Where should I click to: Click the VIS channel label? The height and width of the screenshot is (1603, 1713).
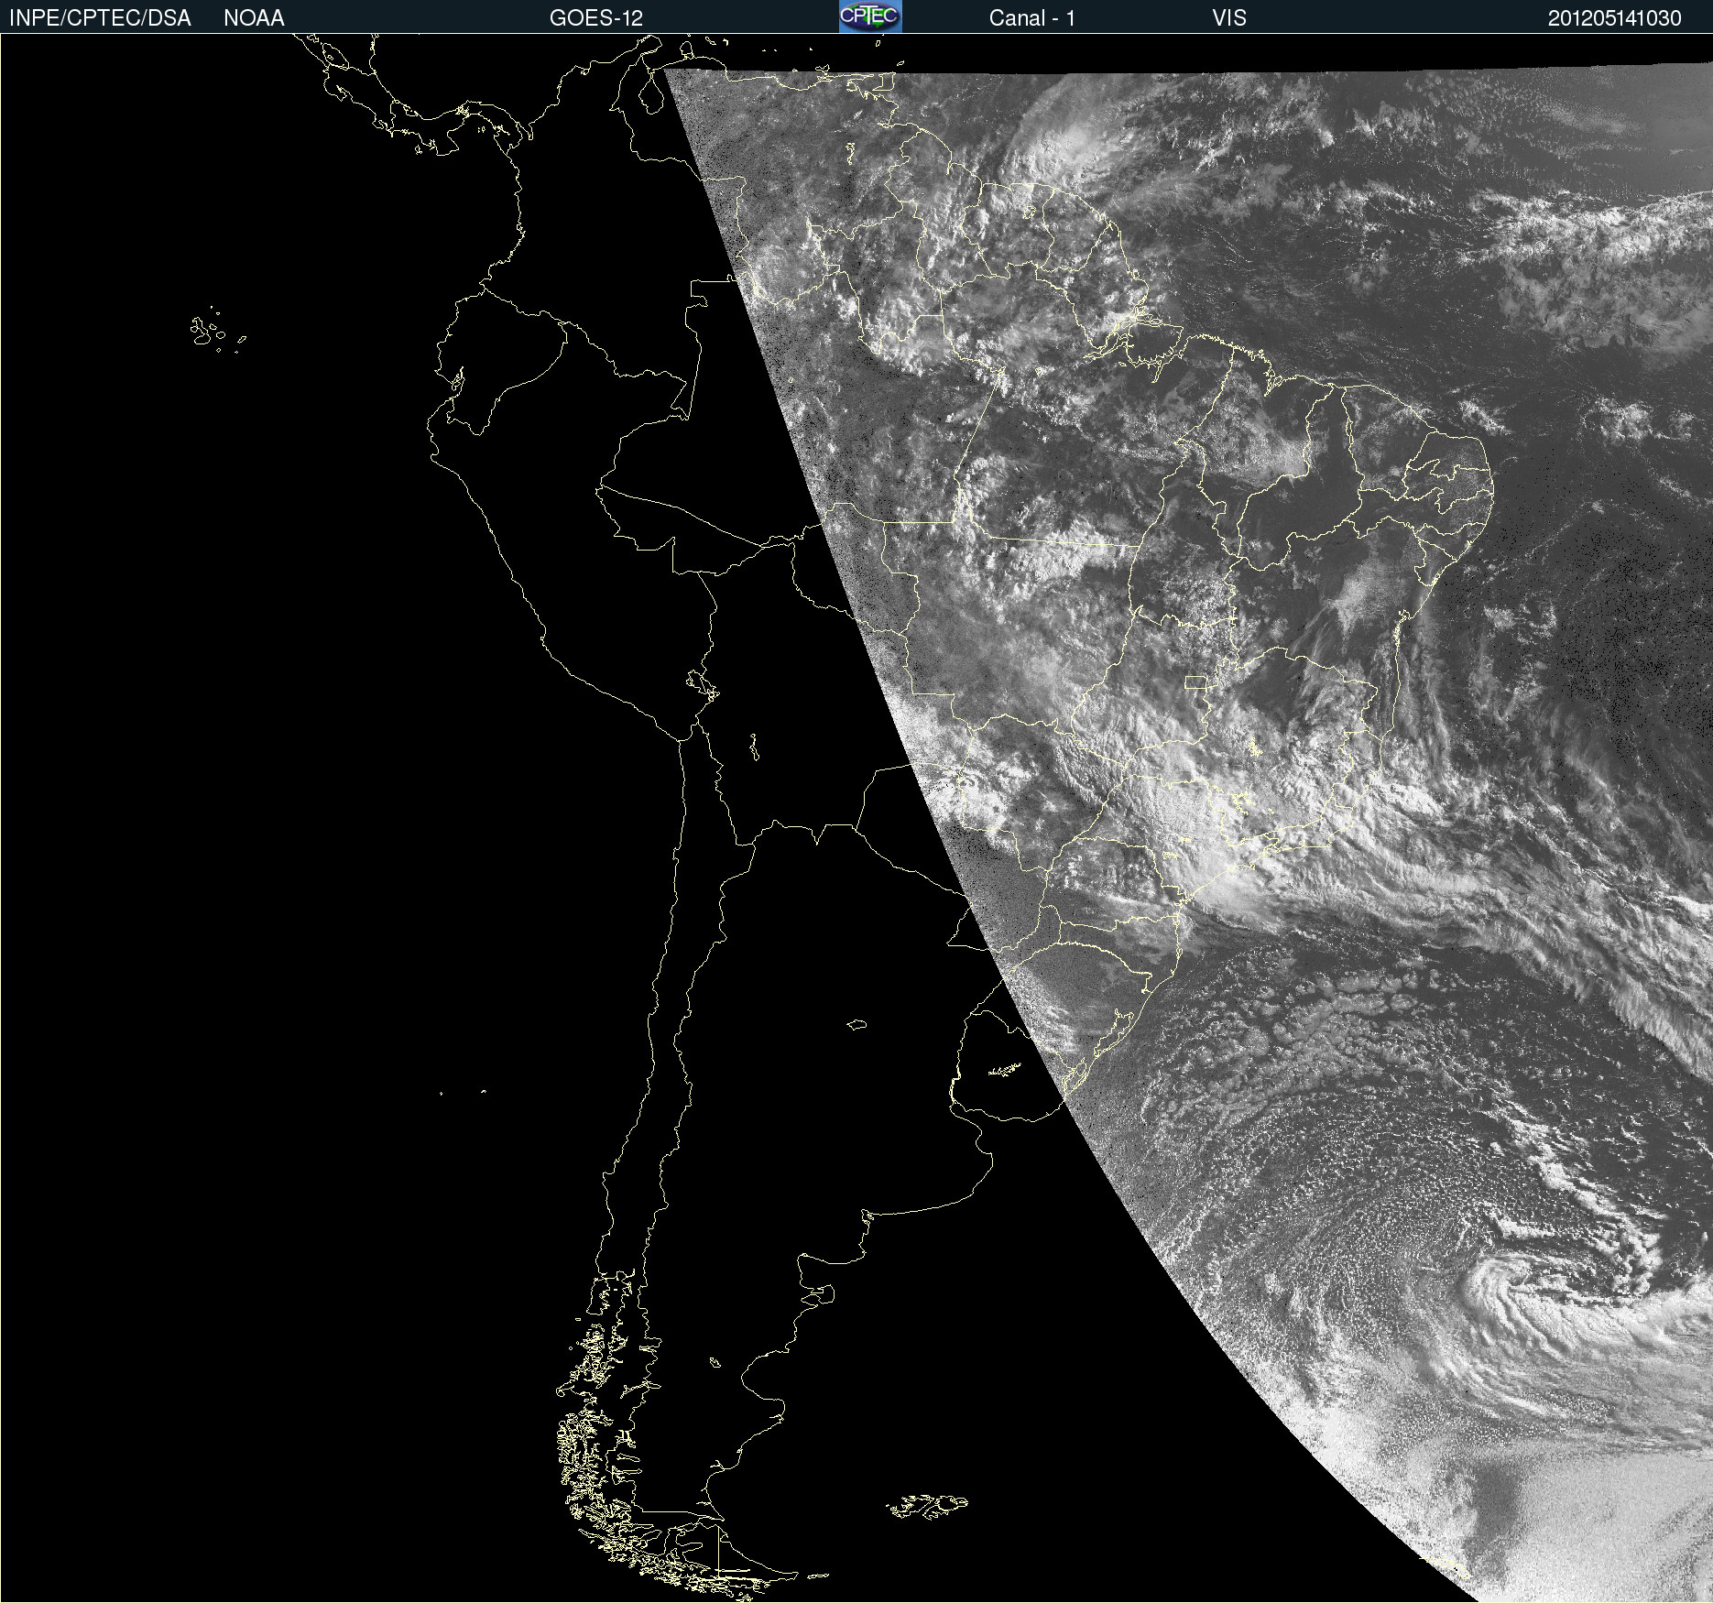click(x=1229, y=18)
